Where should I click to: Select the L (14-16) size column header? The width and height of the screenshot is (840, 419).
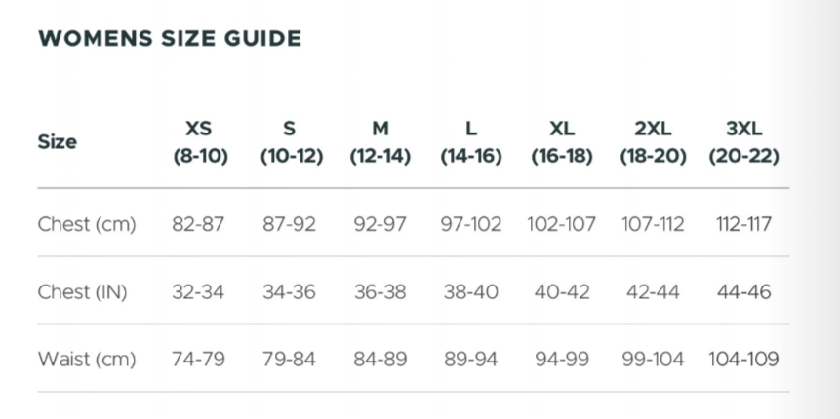point(470,142)
